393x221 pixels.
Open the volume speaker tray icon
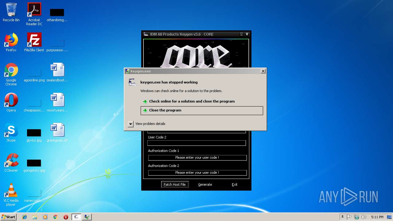(x=364, y=217)
